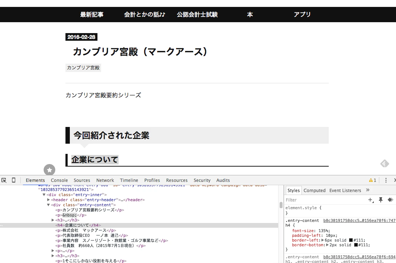Click the カンブリア宮殿 category tag

tap(83, 68)
